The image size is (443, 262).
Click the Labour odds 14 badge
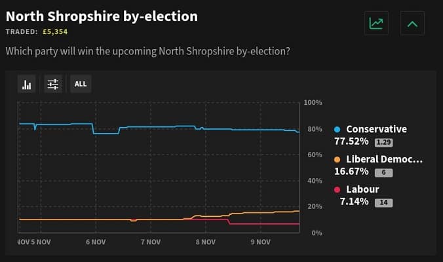pos(383,202)
